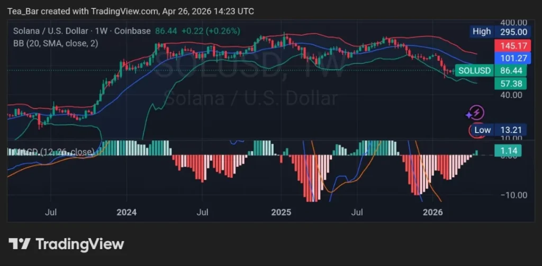Click the +0.22 (+0.26%) change value
This screenshot has height=266, width=542.
click(211, 31)
